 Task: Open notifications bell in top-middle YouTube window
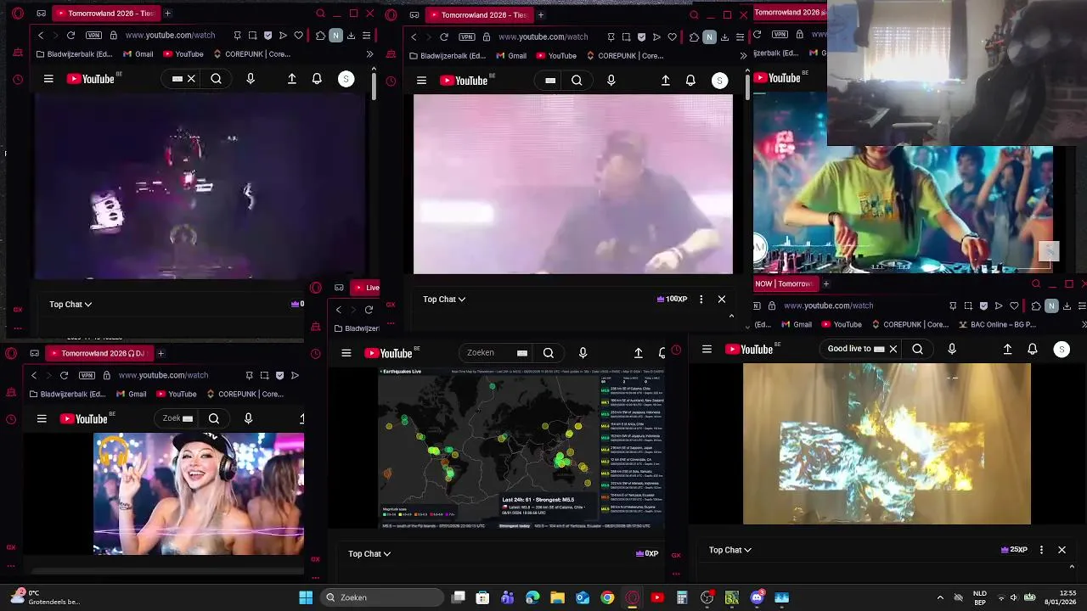tap(690, 81)
